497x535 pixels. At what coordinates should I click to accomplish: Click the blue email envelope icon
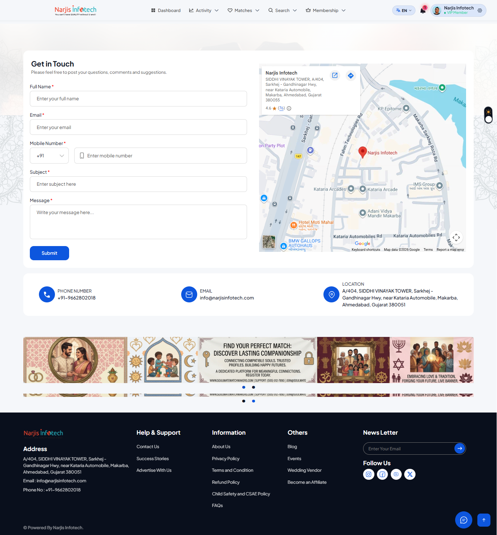(x=189, y=294)
